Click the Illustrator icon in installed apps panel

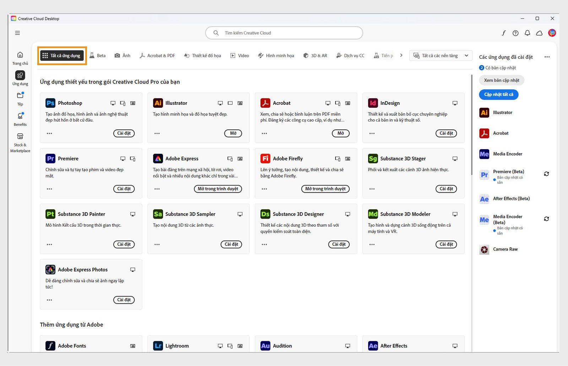coord(484,112)
